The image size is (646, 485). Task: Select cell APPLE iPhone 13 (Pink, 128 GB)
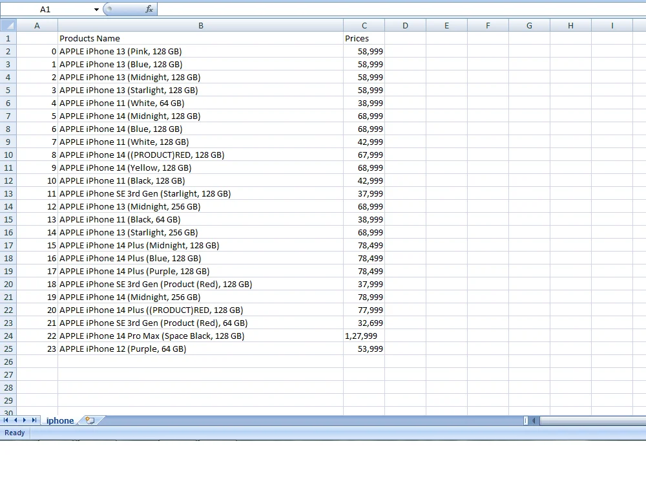201,51
